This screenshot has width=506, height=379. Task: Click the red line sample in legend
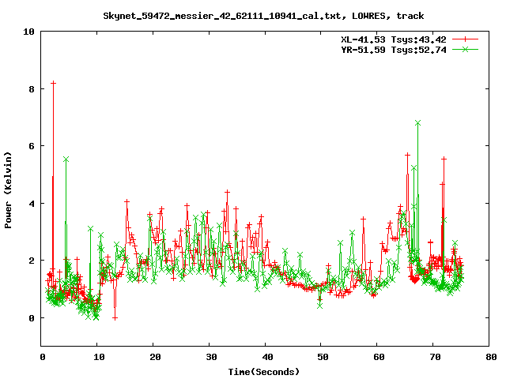465,39
